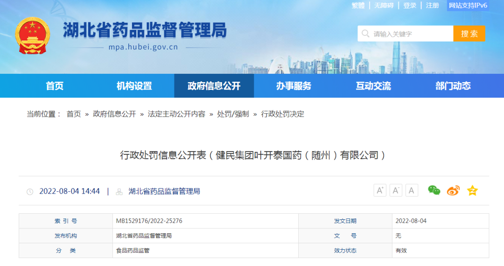
Task: Reset font size with plain A icon
Action: tap(412, 190)
